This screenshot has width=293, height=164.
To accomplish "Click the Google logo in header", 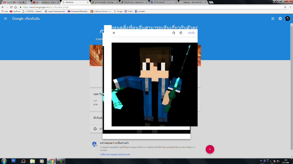I will point(18,19).
